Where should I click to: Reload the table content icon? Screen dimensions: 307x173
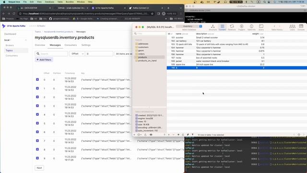[x=183, y=135]
